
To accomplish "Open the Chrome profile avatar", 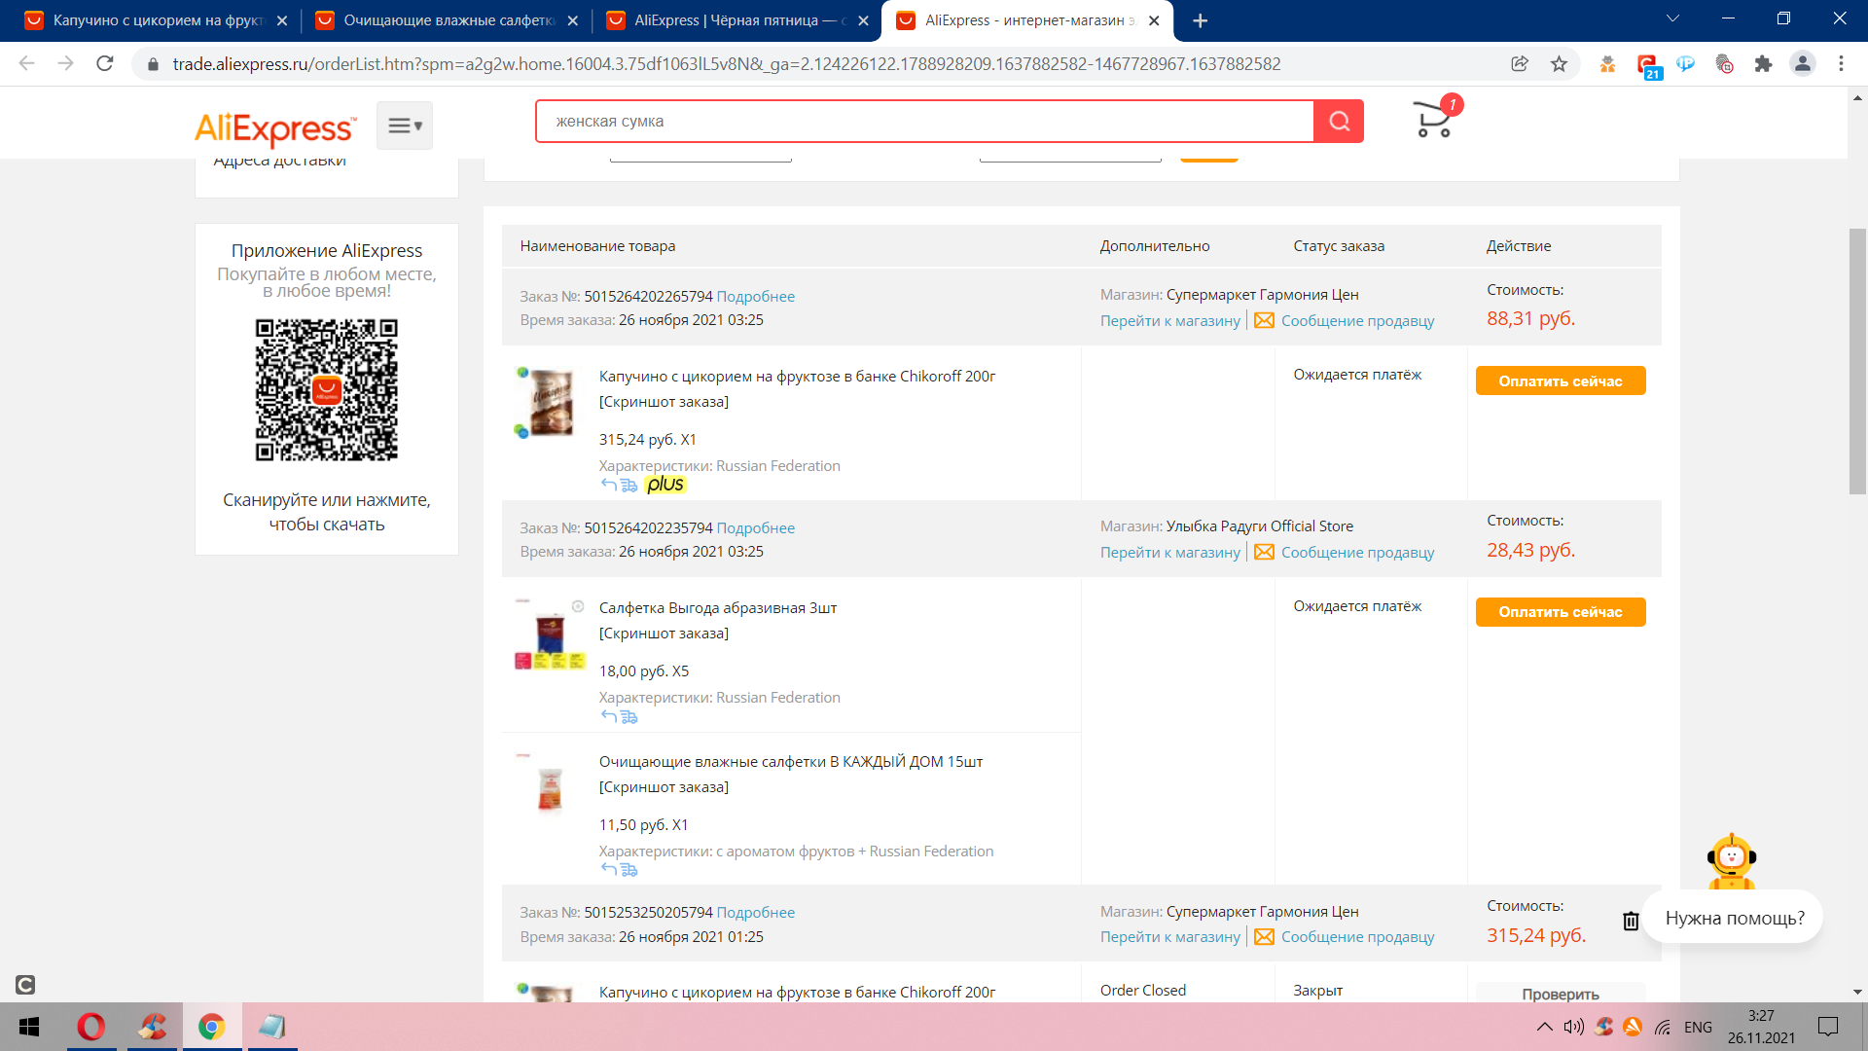I will point(1803,63).
